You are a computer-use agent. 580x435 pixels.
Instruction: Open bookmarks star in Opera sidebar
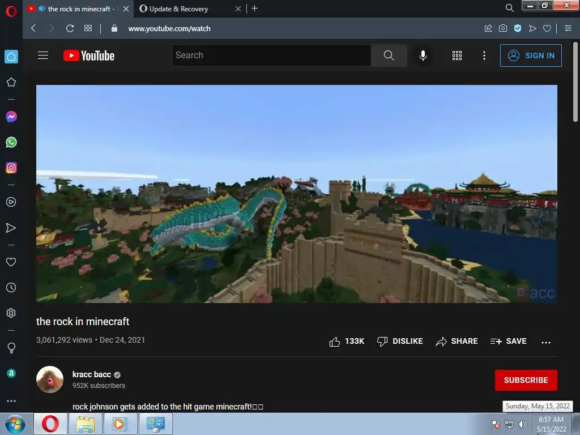[11, 82]
